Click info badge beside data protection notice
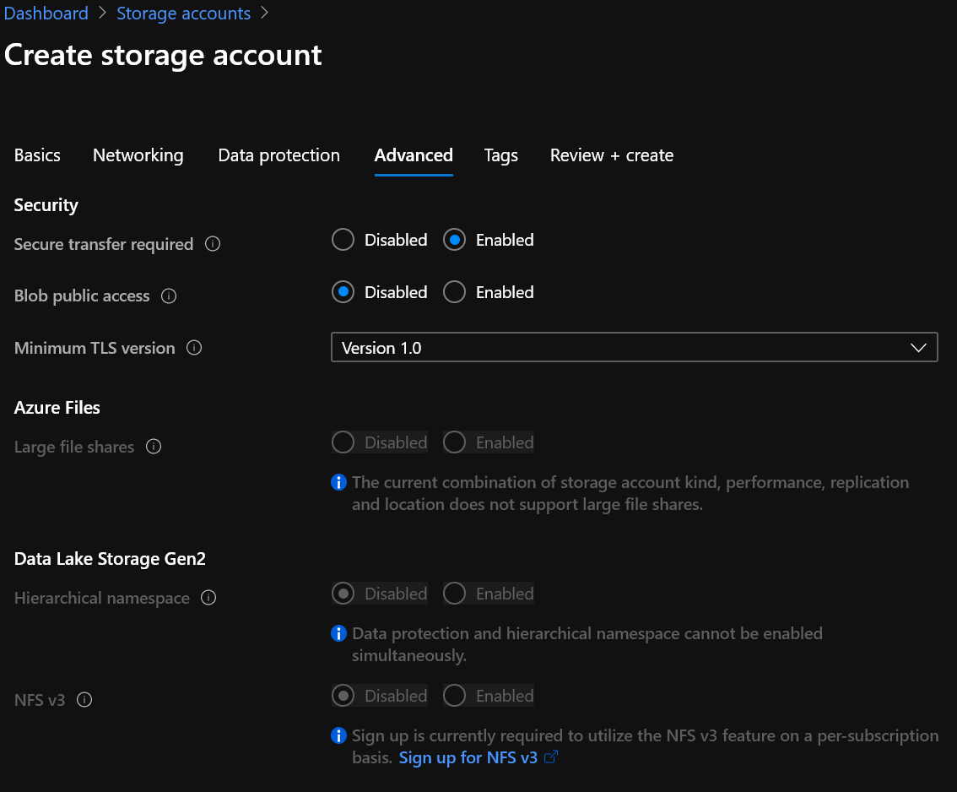 tap(338, 633)
